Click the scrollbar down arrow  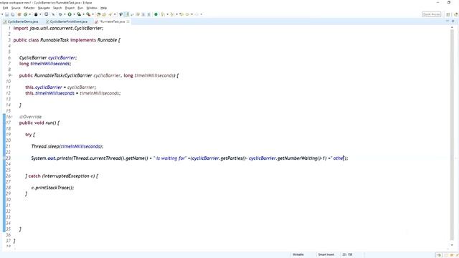[x=452, y=245]
